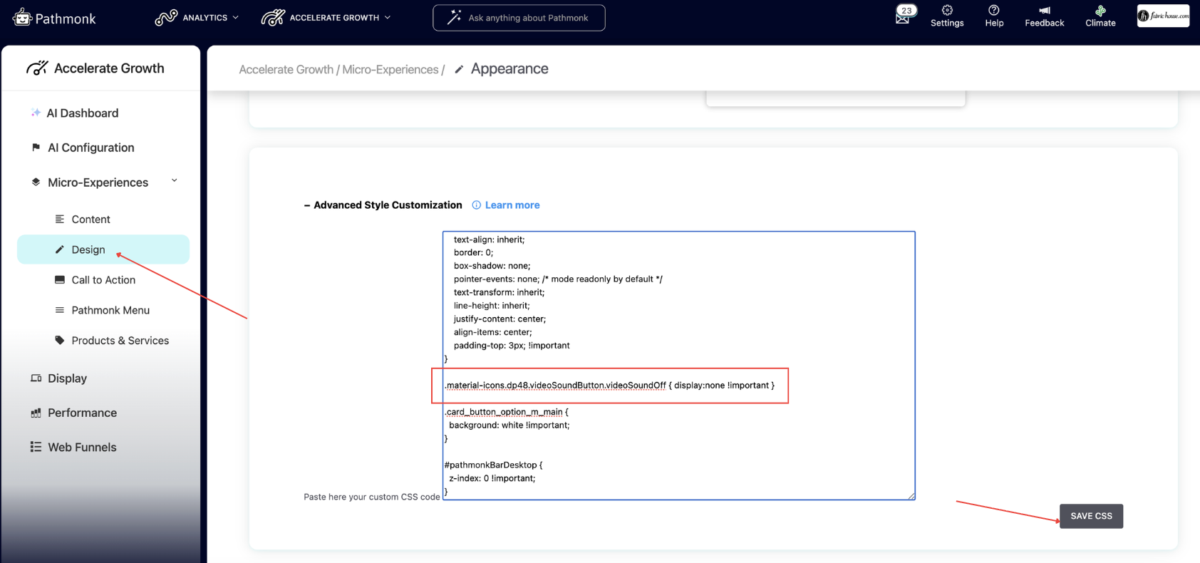Click the magic wand icon in the Ask field
1200x563 pixels.
pyautogui.click(x=454, y=18)
